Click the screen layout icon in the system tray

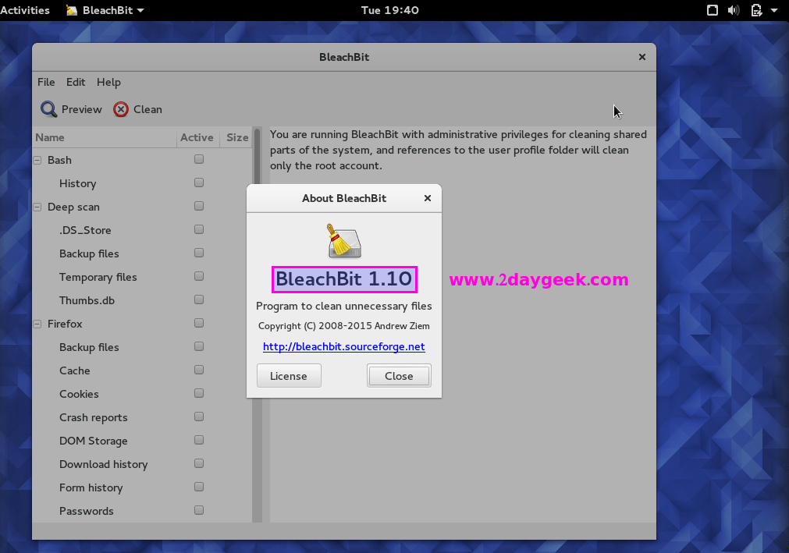[x=712, y=10]
